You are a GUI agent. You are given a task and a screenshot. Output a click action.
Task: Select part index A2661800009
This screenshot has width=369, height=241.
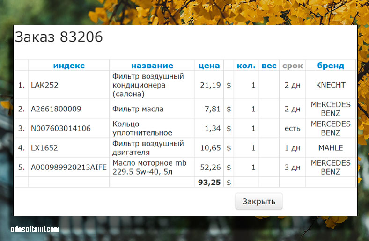pos(56,109)
